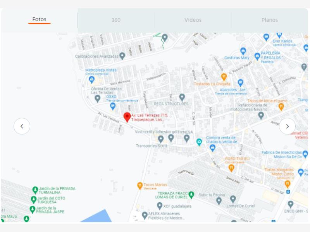
Task: Click the Metroplaza Vistas shopping pin
Action: pos(91,80)
